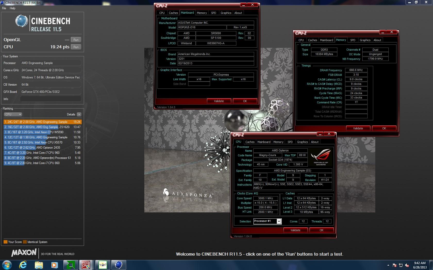
Task: Select SPD tab in Memory CPU-Z window
Action: [x=353, y=40]
